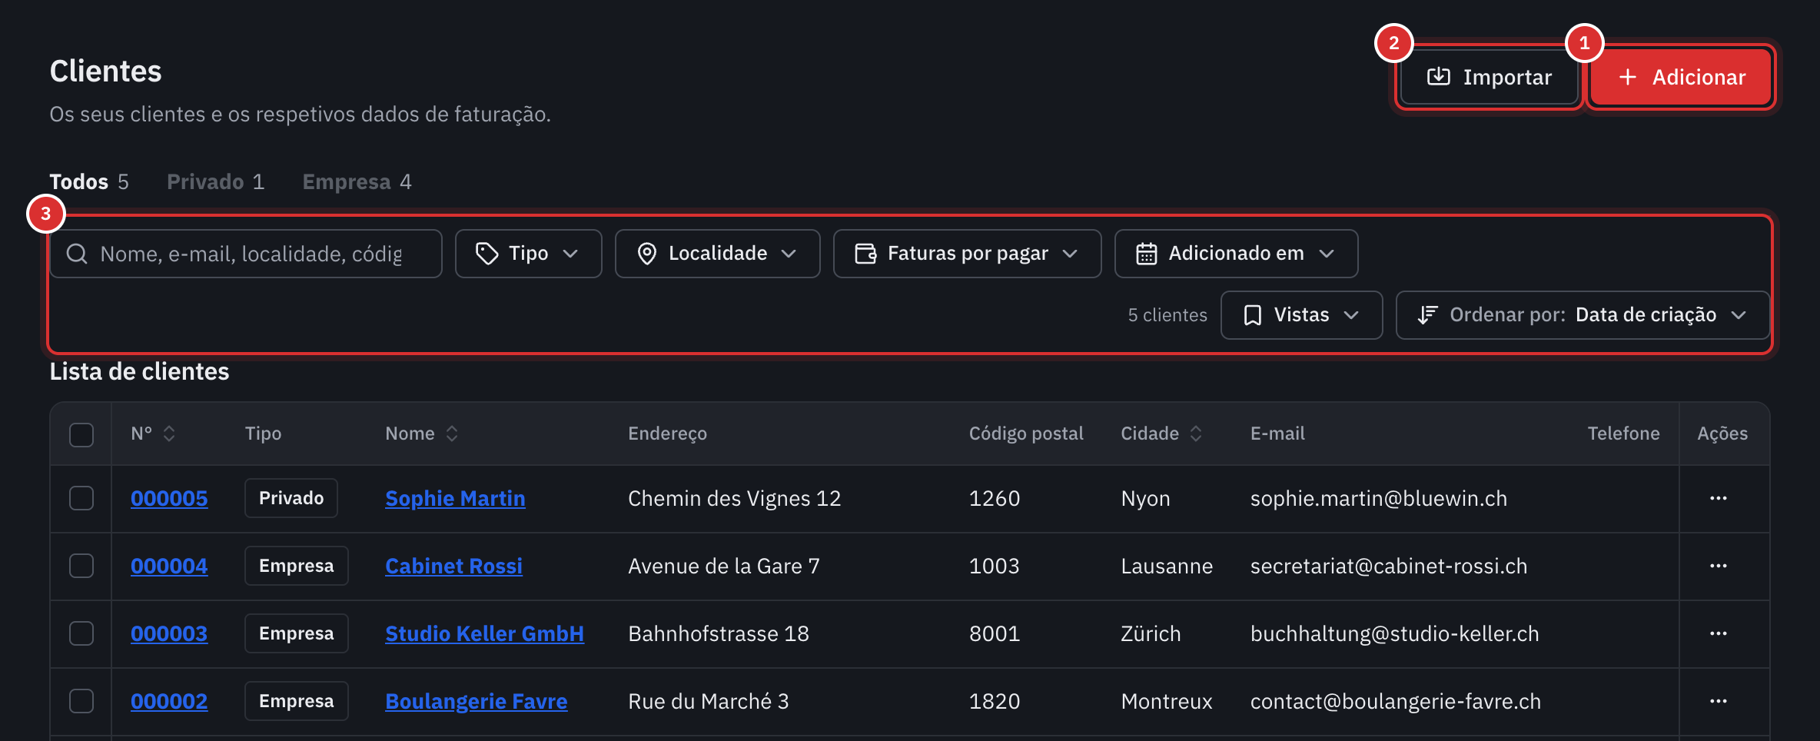
Task: Open the Ordenar por sort dropdown
Action: (x=1583, y=315)
